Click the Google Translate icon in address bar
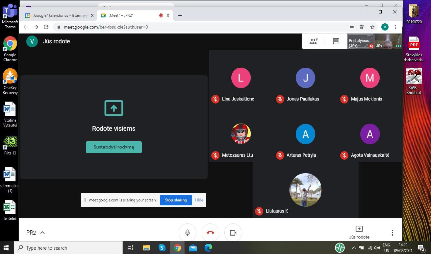 tap(362, 27)
